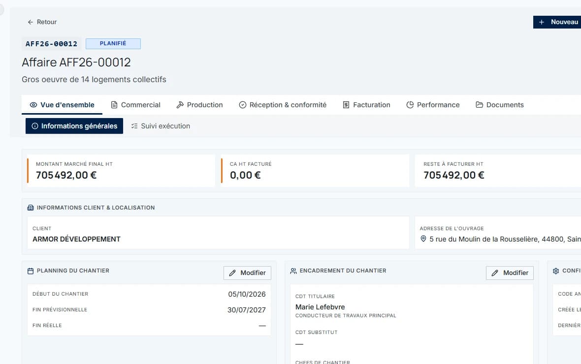
Task: Click the 5 rue du Moulin address text
Action: [x=505, y=239]
